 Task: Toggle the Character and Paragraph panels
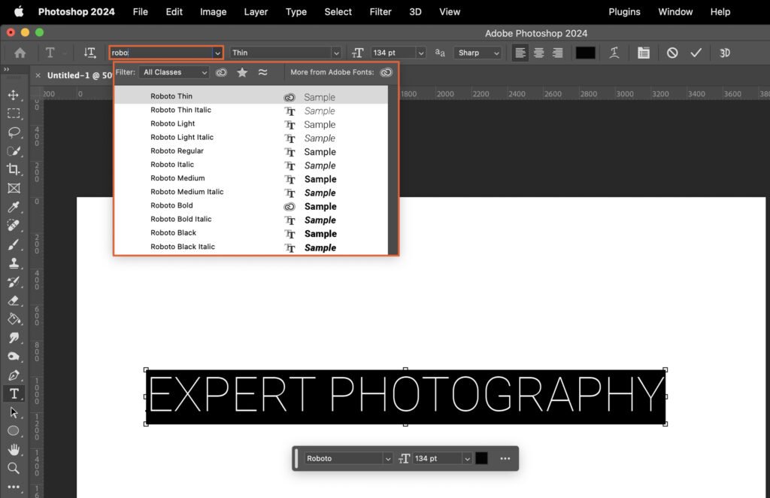643,53
